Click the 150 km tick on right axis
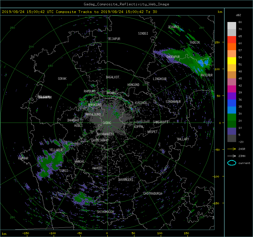Viewport: 253px width, 237px height. coord(217,42)
